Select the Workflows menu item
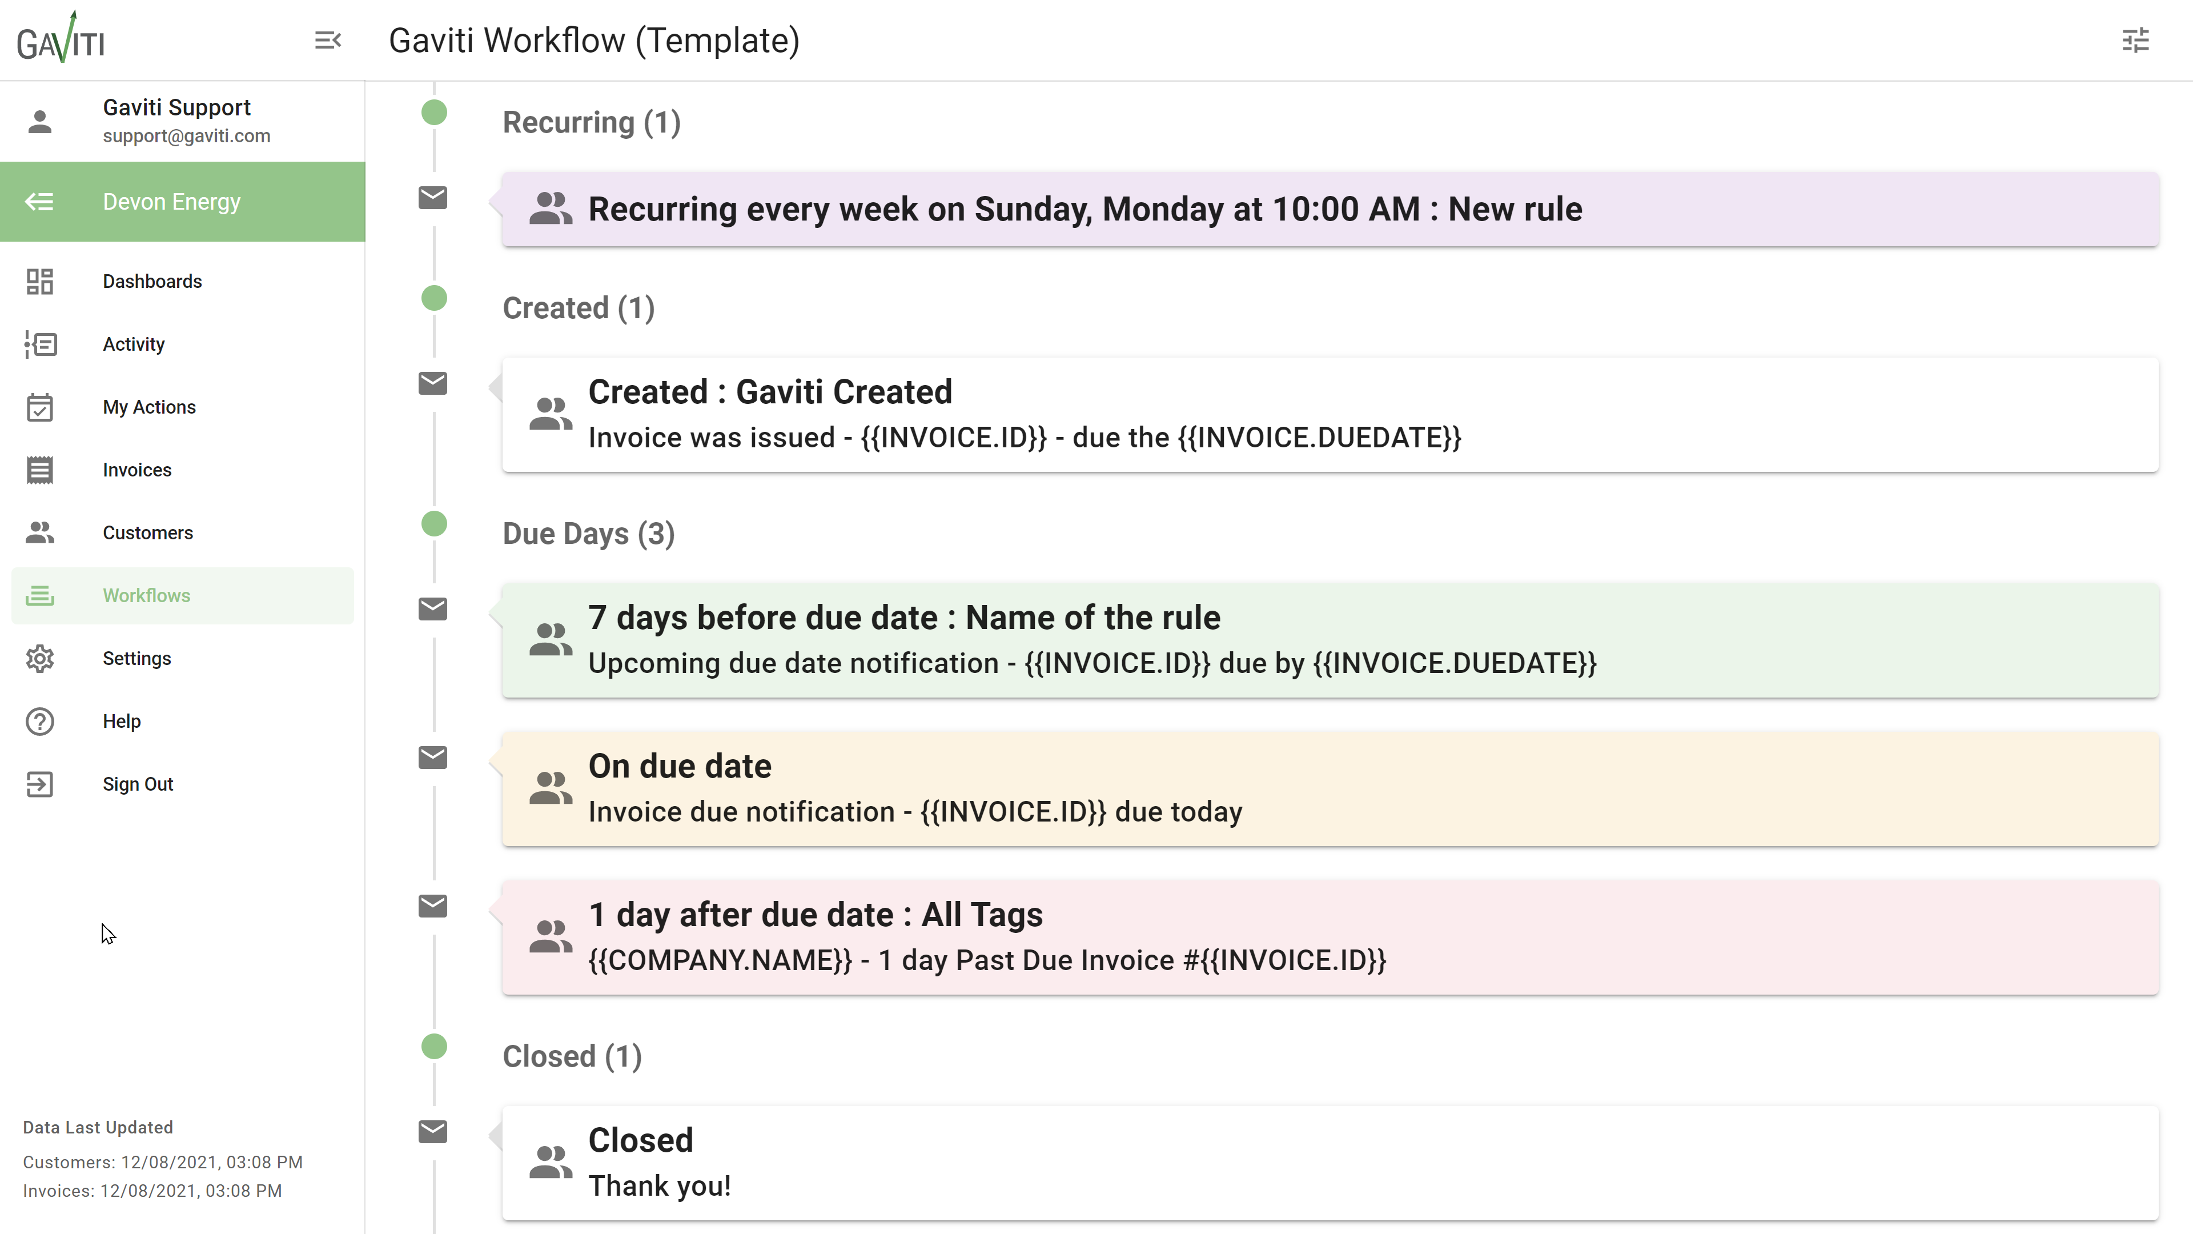 point(146,595)
